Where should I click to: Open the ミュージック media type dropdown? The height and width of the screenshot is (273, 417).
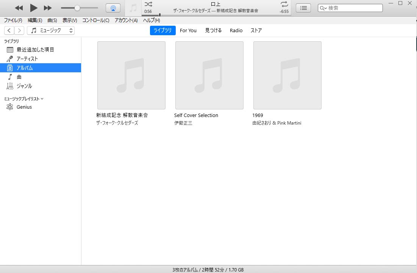[51, 31]
